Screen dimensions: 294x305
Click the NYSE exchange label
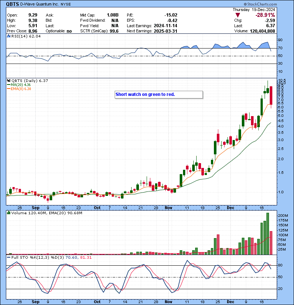tap(66, 4)
